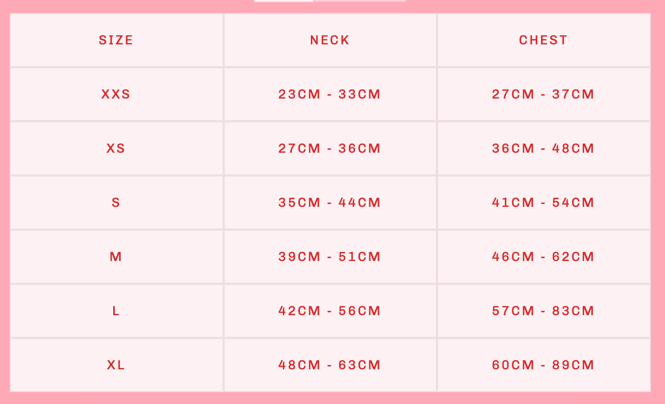Click neck measurement 42CM - 56CM
Viewport: 665px width, 404px height.
tap(330, 311)
